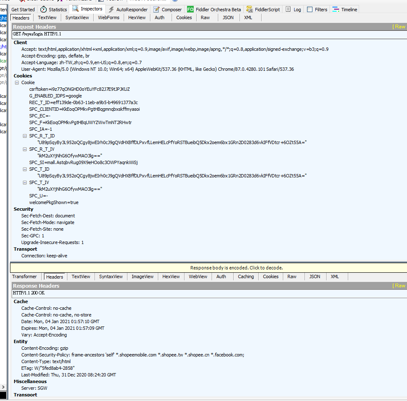Select the SPC_CLIENTID cookie row

(85, 110)
